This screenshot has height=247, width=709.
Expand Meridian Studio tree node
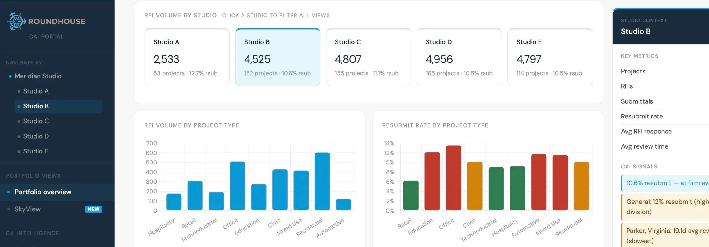coord(38,76)
